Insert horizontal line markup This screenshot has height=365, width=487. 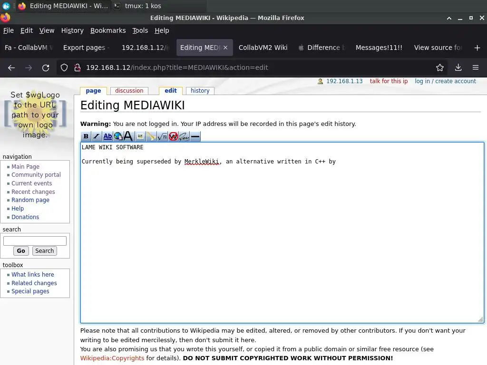pos(195,136)
